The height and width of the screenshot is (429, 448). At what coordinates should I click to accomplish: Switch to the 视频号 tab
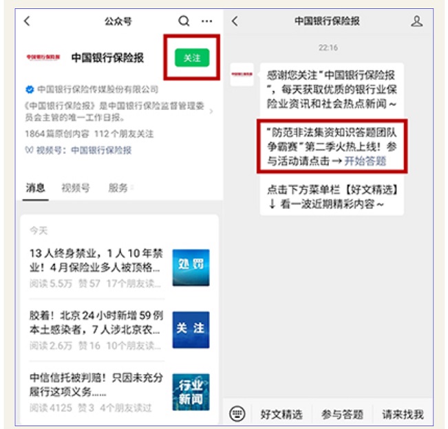76,188
